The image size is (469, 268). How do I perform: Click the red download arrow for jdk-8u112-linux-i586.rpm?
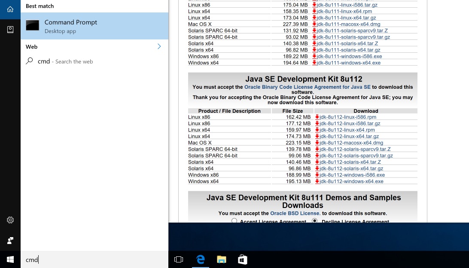(317, 117)
